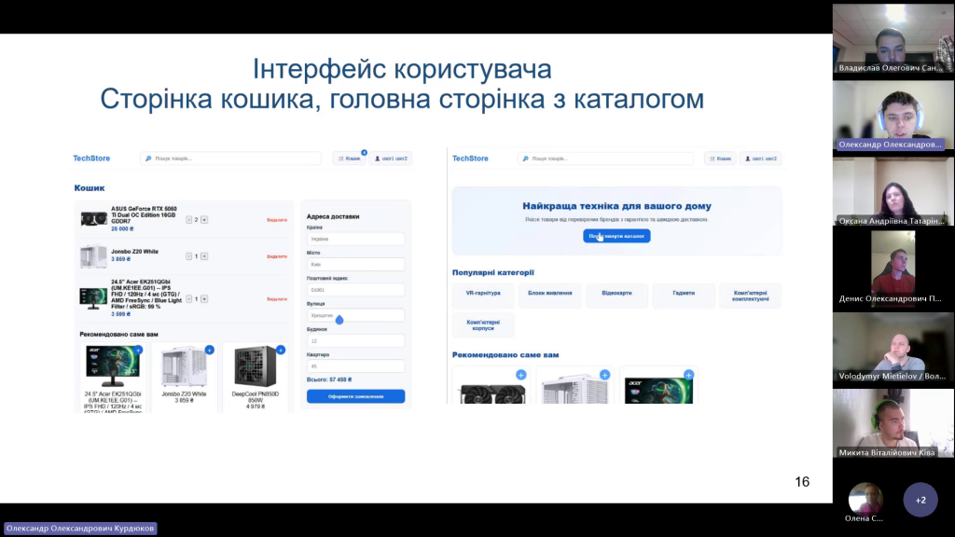Screen dimensions: 955x537
Task: Click the plus badge on Jonsbo Z20 White recommended card in cart page
Action: tap(210, 351)
